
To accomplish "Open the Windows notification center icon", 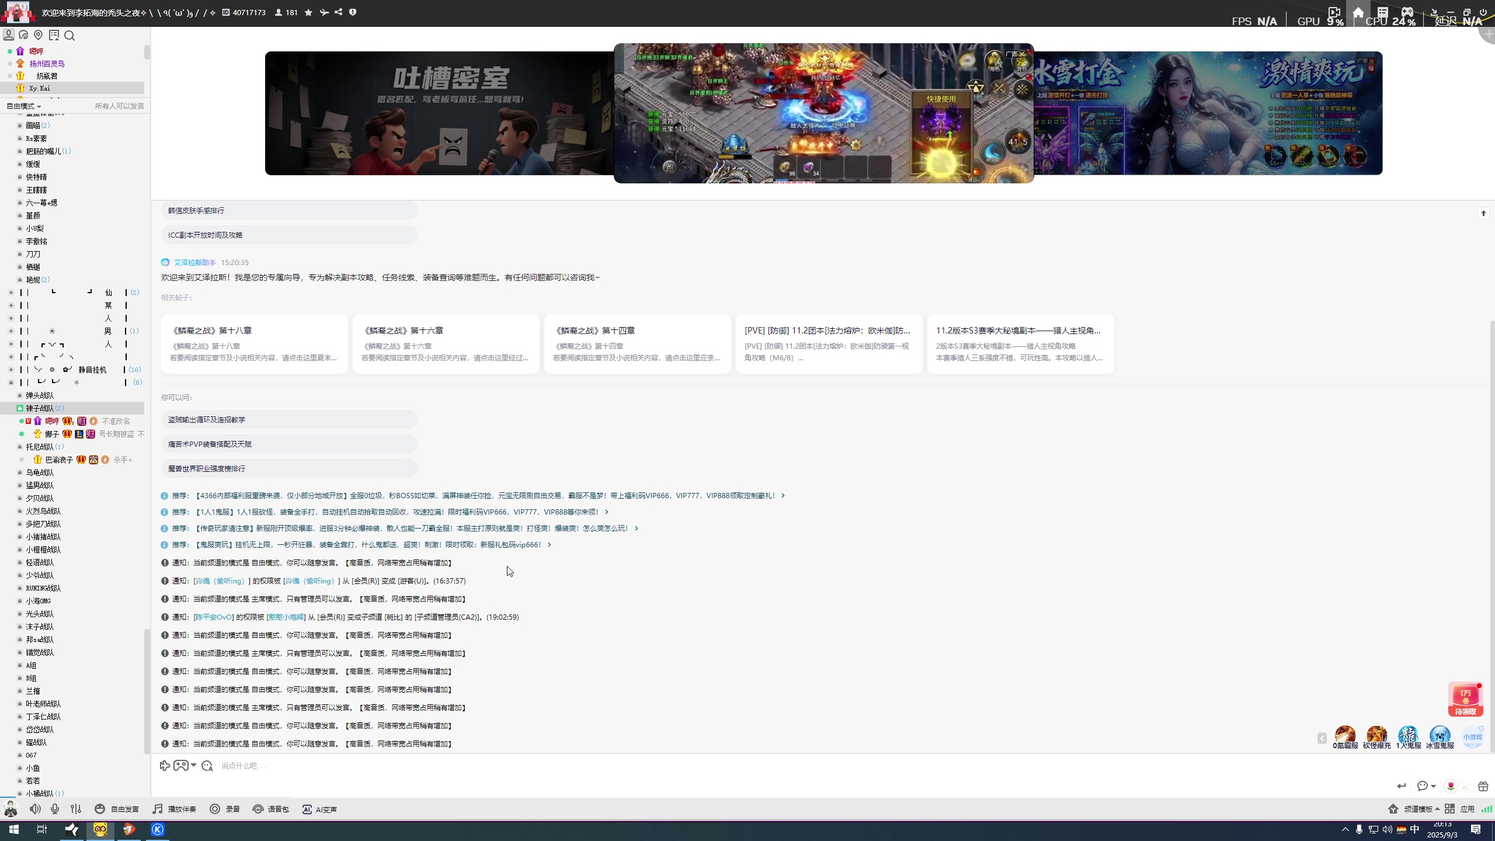I will [1476, 830].
